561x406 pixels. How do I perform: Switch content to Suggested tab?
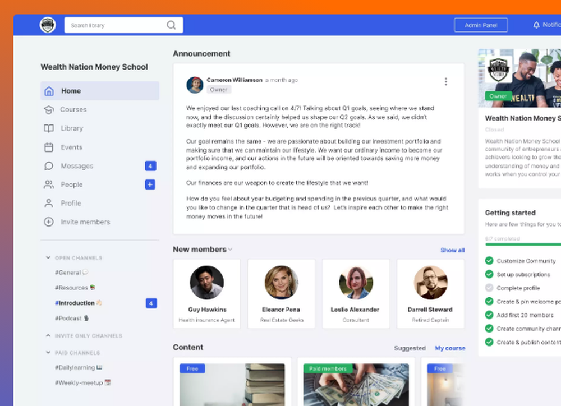(x=410, y=348)
